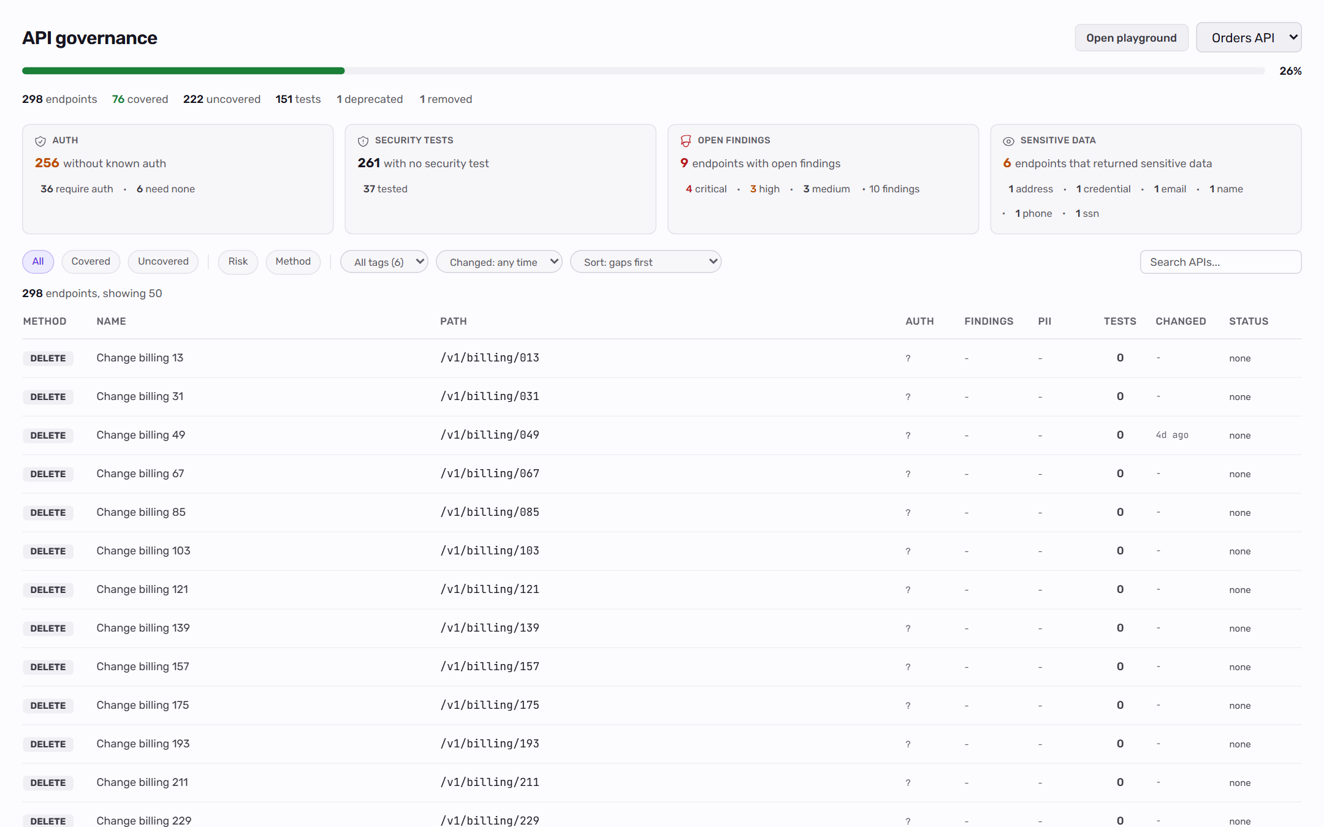The width and height of the screenshot is (1324, 827).
Task: Click the 151 tests summary stat
Action: pyautogui.click(x=298, y=99)
